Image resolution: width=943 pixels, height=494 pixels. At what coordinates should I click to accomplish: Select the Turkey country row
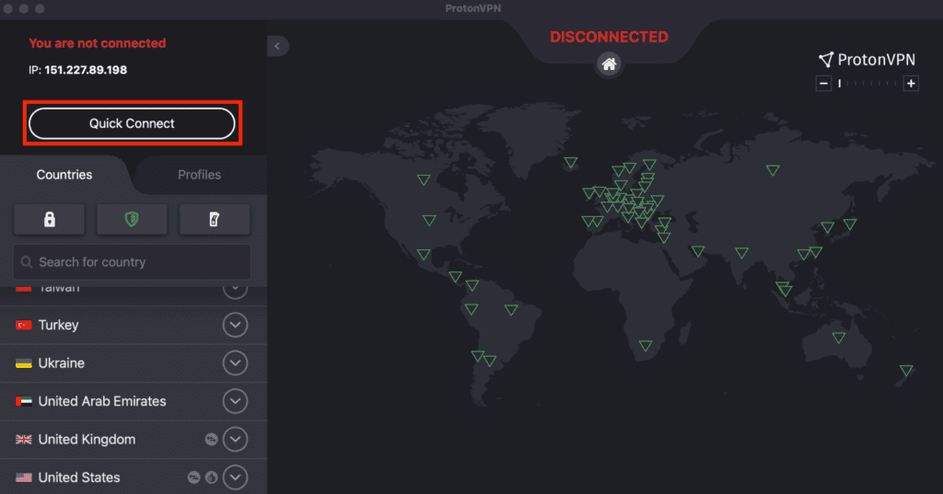click(x=134, y=325)
